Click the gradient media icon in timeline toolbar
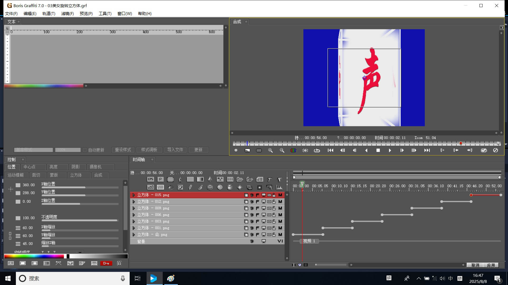508x285 pixels. [x=200, y=179]
